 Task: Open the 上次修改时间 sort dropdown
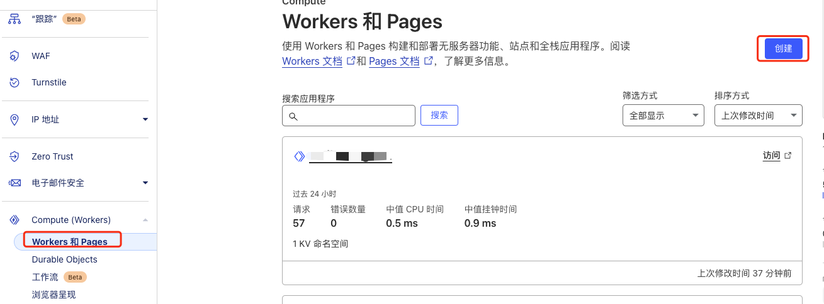point(759,116)
